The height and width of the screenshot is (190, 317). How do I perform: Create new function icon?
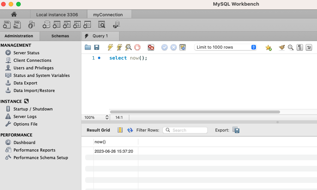tap(87, 25)
